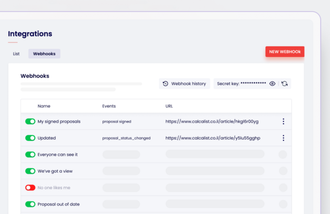330x214 pixels.
Task: Open the Webhook history log
Action: click(x=184, y=83)
